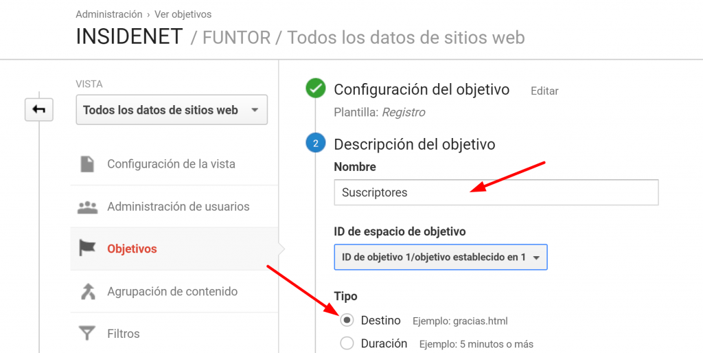Image resolution: width=703 pixels, height=353 pixels.
Task: Open Agrupación de contenido section
Action: tap(172, 291)
